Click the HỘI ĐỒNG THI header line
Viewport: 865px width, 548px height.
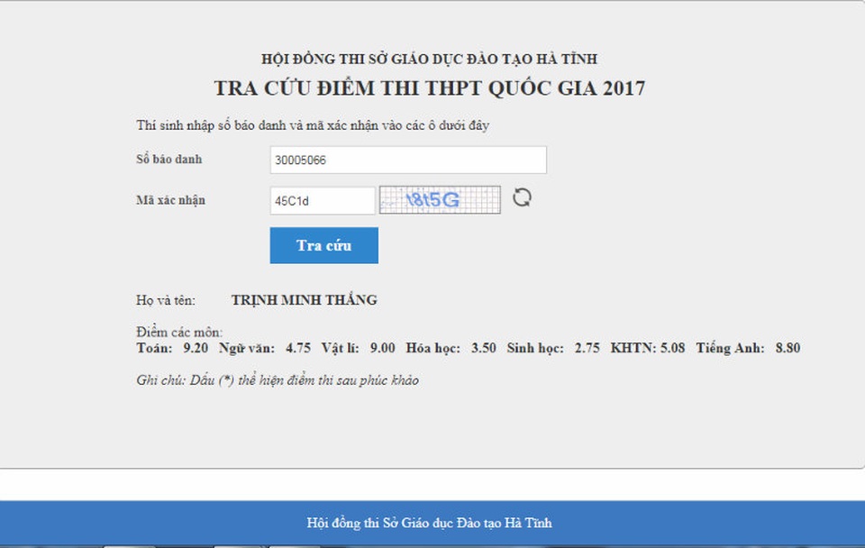[429, 59]
